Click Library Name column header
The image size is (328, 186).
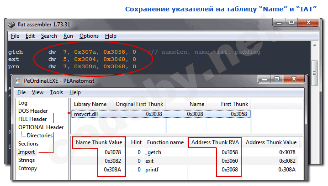click(x=90, y=104)
